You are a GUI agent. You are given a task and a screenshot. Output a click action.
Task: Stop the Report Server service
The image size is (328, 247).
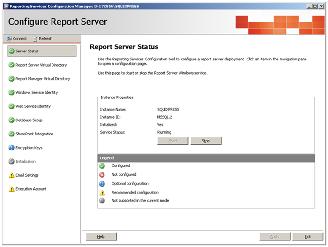(x=206, y=141)
